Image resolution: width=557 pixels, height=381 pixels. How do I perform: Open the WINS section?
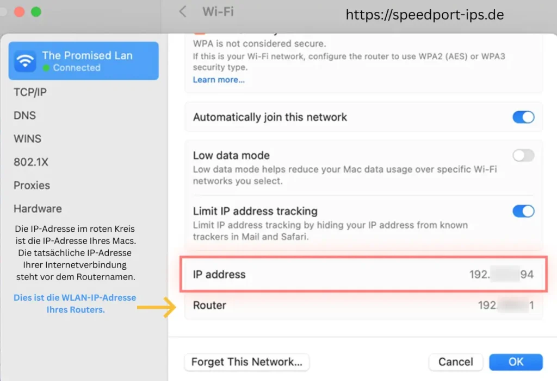click(27, 138)
